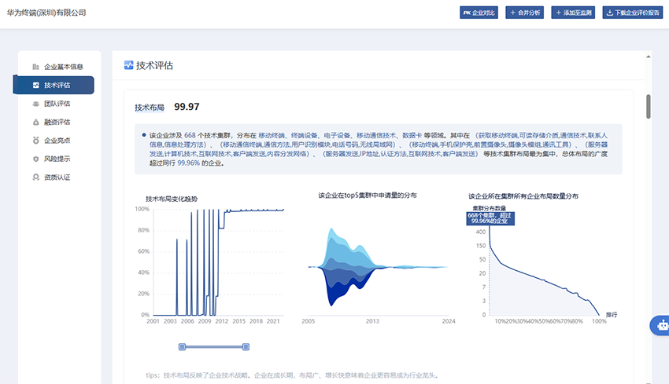Click the 技术布局变化趋势 line chart
The height and width of the screenshot is (384, 669).
tap(219, 261)
